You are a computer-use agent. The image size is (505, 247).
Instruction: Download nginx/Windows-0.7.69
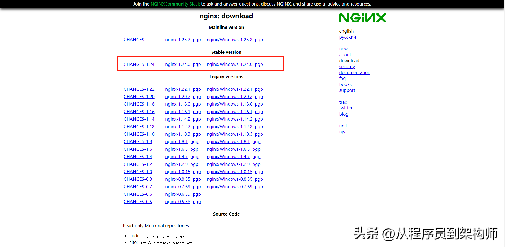coord(230,187)
